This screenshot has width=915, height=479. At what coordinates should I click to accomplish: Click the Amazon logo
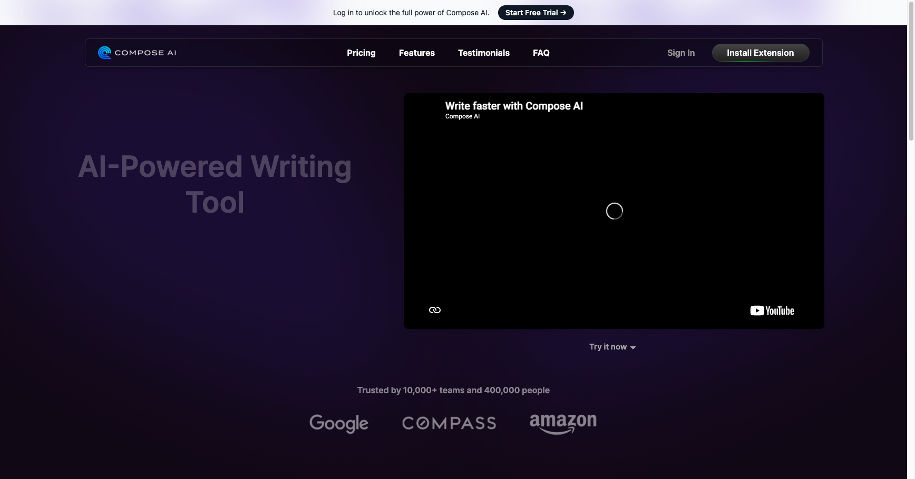pos(562,423)
